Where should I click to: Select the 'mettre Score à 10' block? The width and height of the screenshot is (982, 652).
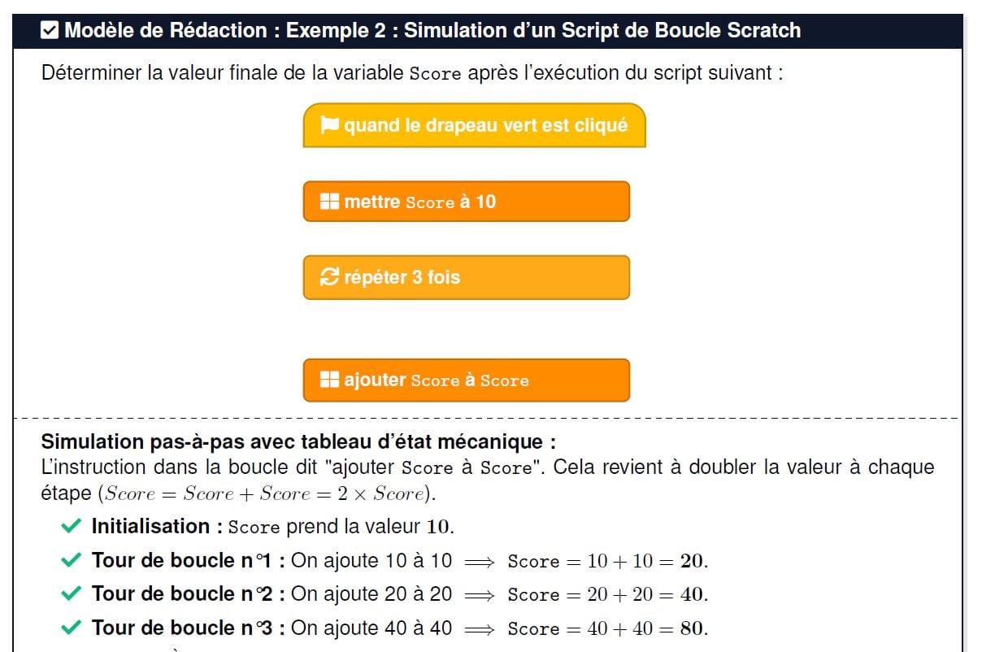point(467,202)
